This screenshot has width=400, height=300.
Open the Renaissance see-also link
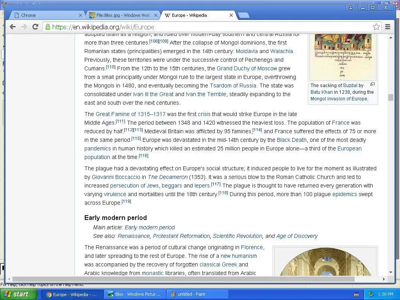(x=134, y=236)
